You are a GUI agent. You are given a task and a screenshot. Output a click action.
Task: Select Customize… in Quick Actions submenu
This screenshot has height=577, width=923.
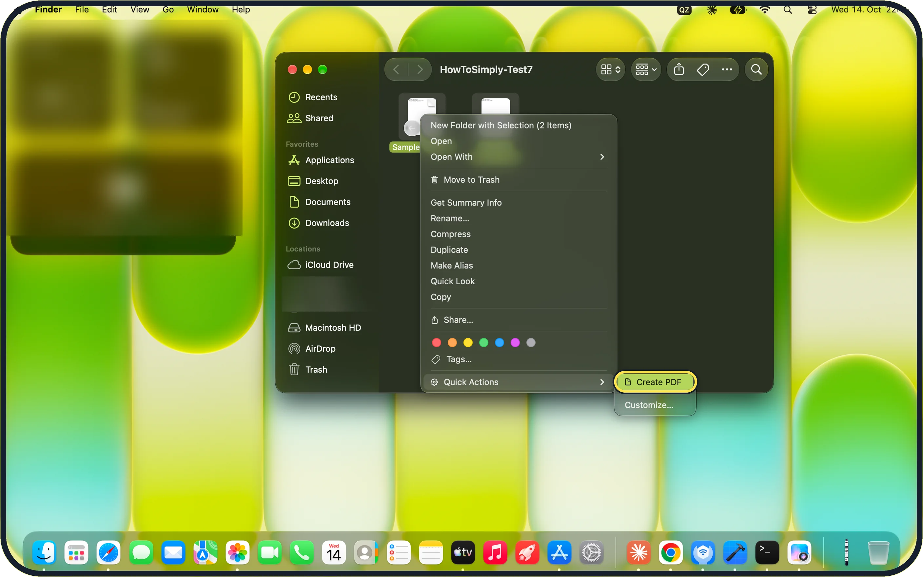[655, 405]
